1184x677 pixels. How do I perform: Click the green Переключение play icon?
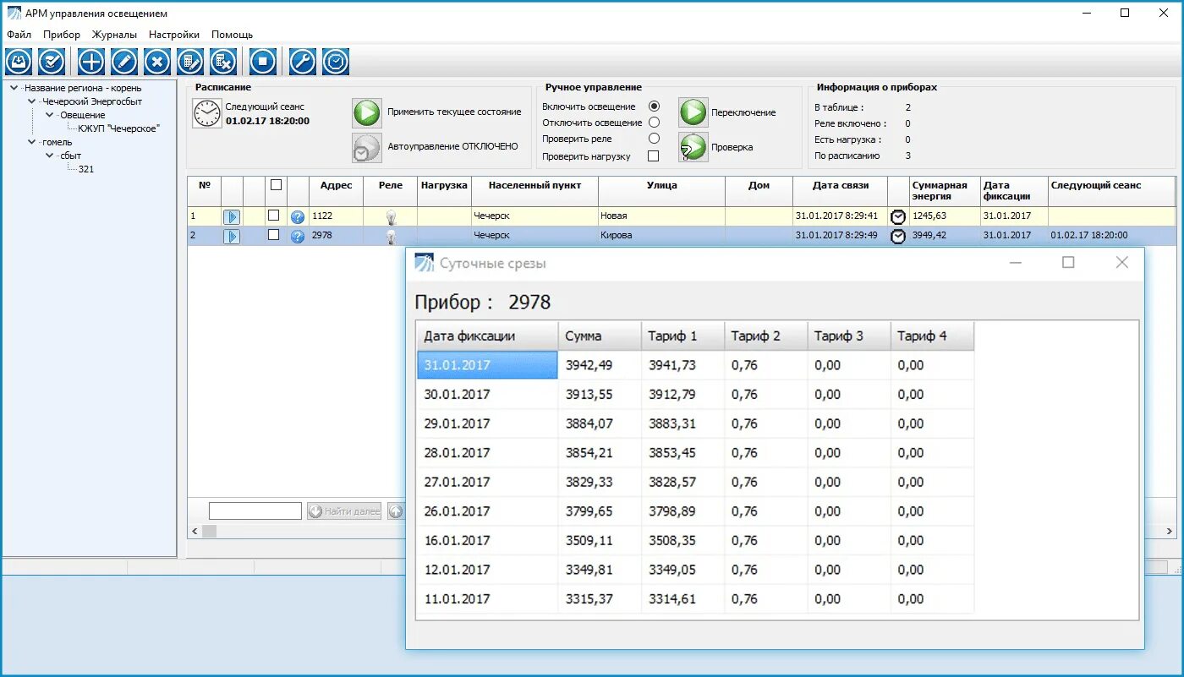click(x=693, y=112)
